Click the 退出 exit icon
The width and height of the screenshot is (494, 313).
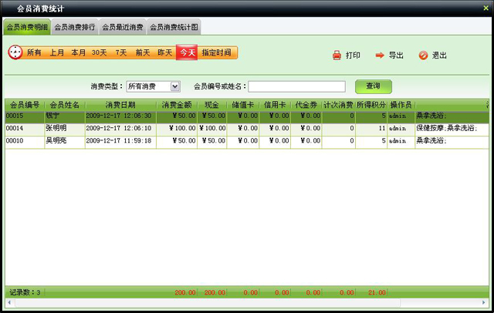coord(423,56)
